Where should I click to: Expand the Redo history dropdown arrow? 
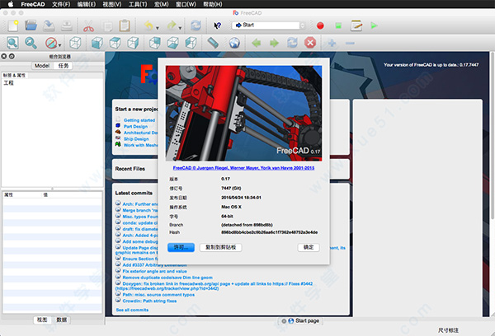point(180,28)
